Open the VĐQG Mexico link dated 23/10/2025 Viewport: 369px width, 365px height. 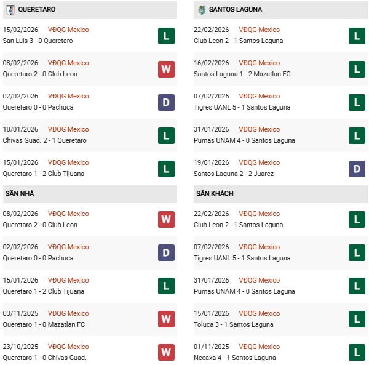coord(68,347)
